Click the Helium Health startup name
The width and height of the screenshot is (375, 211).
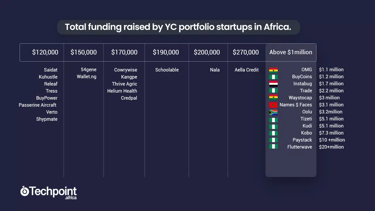tap(122, 91)
